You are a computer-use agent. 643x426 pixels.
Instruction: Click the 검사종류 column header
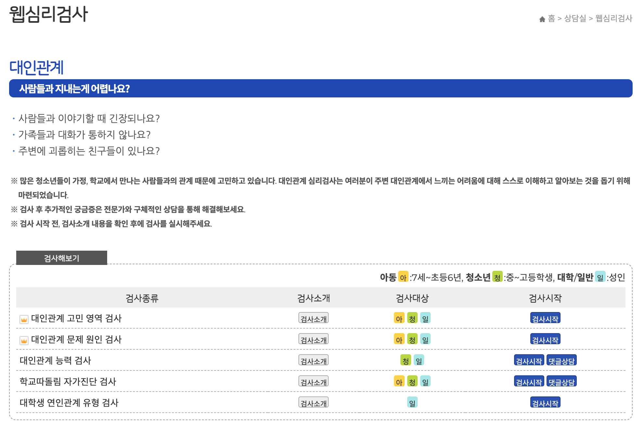(x=142, y=298)
